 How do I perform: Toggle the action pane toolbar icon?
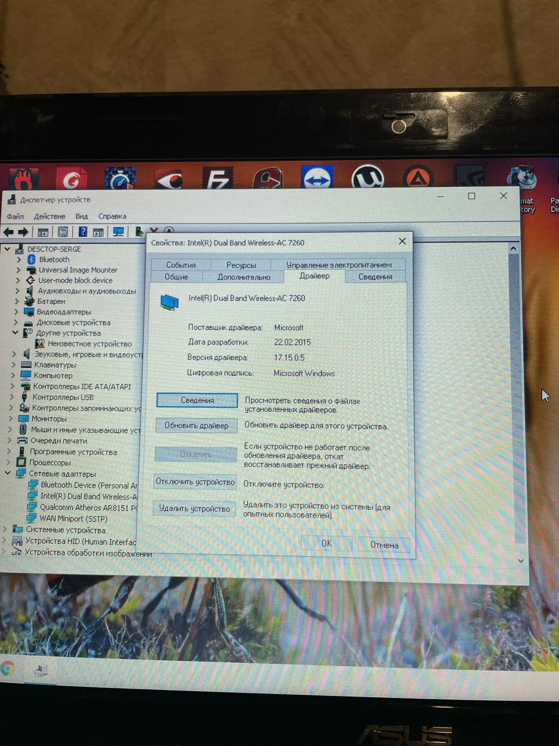point(98,232)
